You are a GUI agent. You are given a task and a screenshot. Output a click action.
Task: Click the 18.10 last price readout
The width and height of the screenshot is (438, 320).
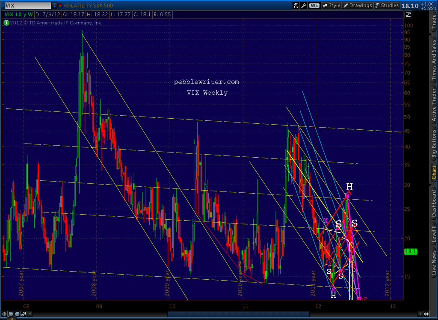click(410, 6)
